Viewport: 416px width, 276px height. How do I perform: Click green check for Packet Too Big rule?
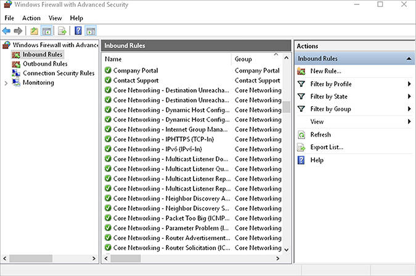coord(108,218)
